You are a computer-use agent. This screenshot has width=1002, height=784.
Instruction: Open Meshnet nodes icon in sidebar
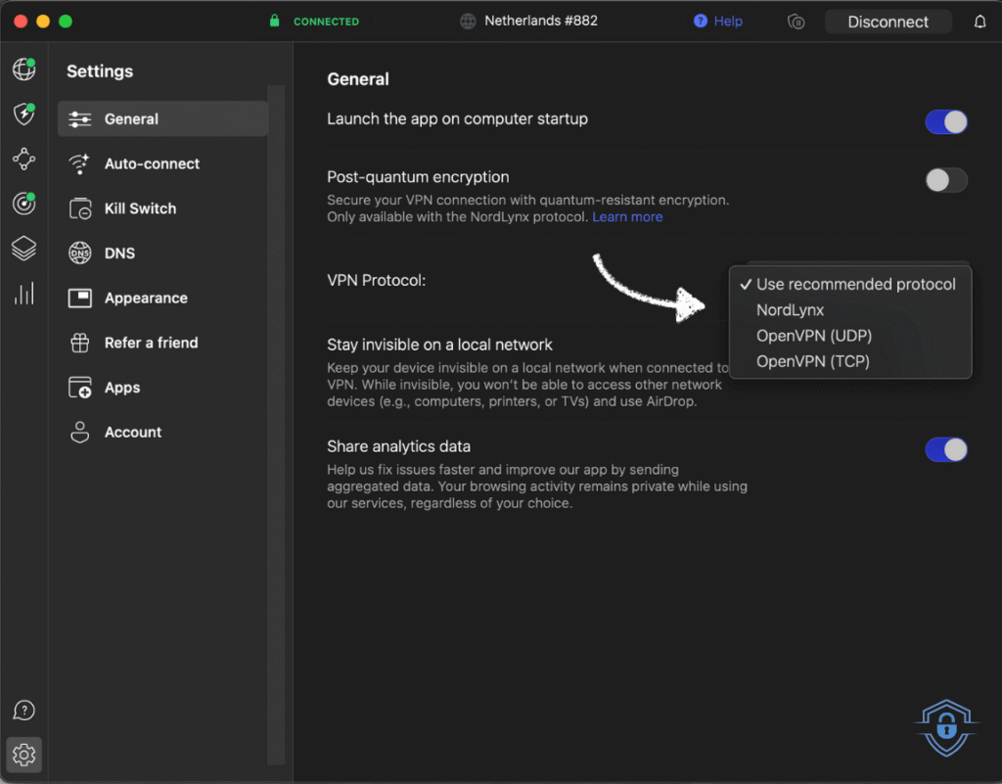[x=24, y=160]
